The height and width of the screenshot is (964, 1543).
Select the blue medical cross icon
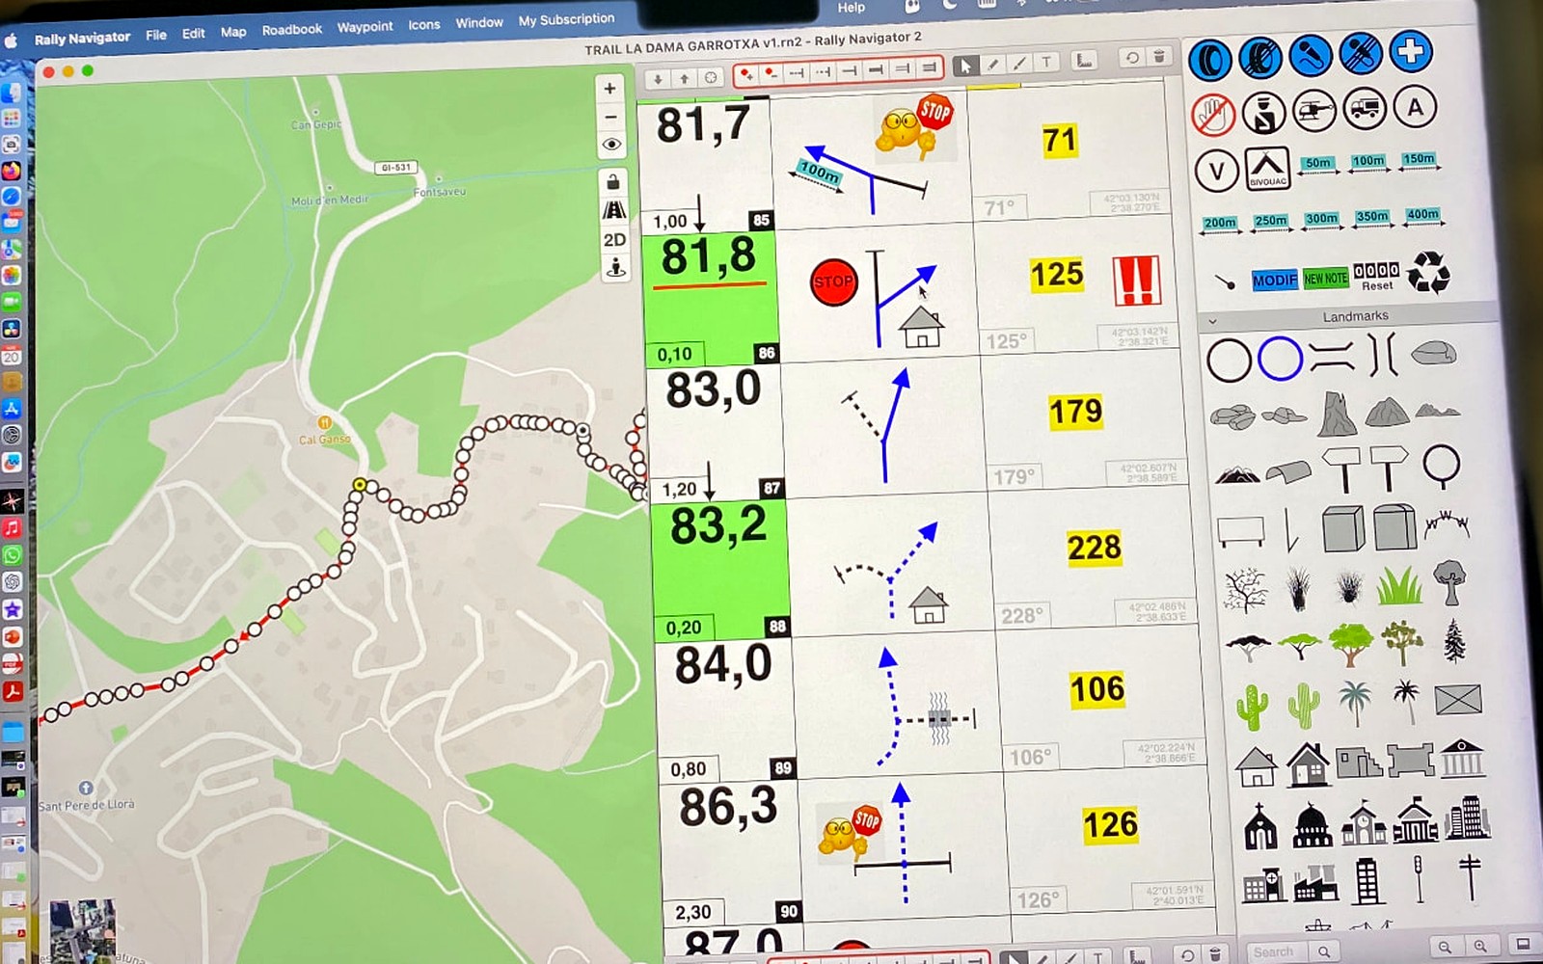pos(1411,51)
